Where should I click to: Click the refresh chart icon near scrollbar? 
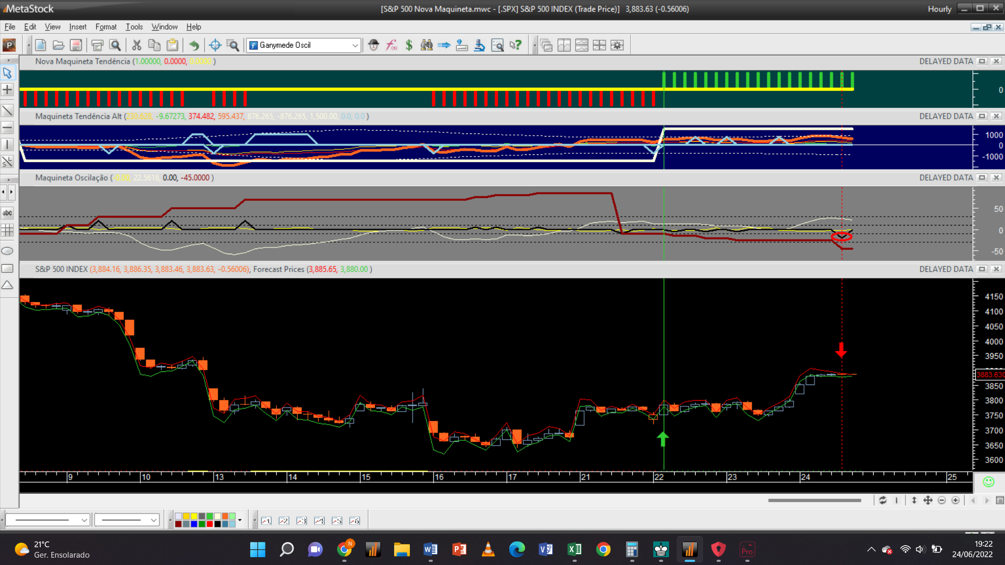(x=883, y=501)
